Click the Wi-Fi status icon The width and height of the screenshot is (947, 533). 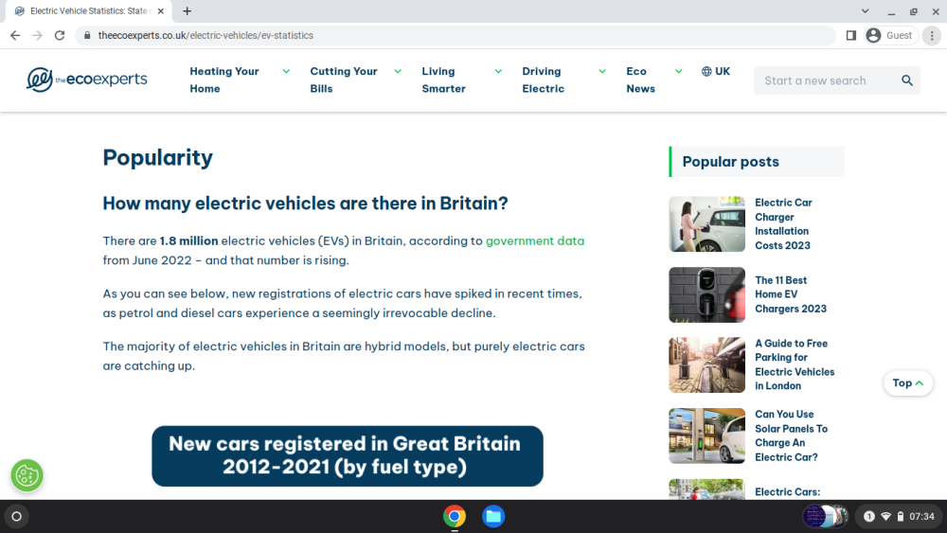pos(886,516)
